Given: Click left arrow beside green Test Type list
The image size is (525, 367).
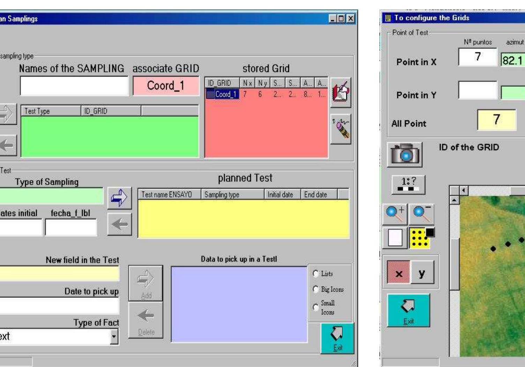Looking at the screenshot, I should click(8, 146).
